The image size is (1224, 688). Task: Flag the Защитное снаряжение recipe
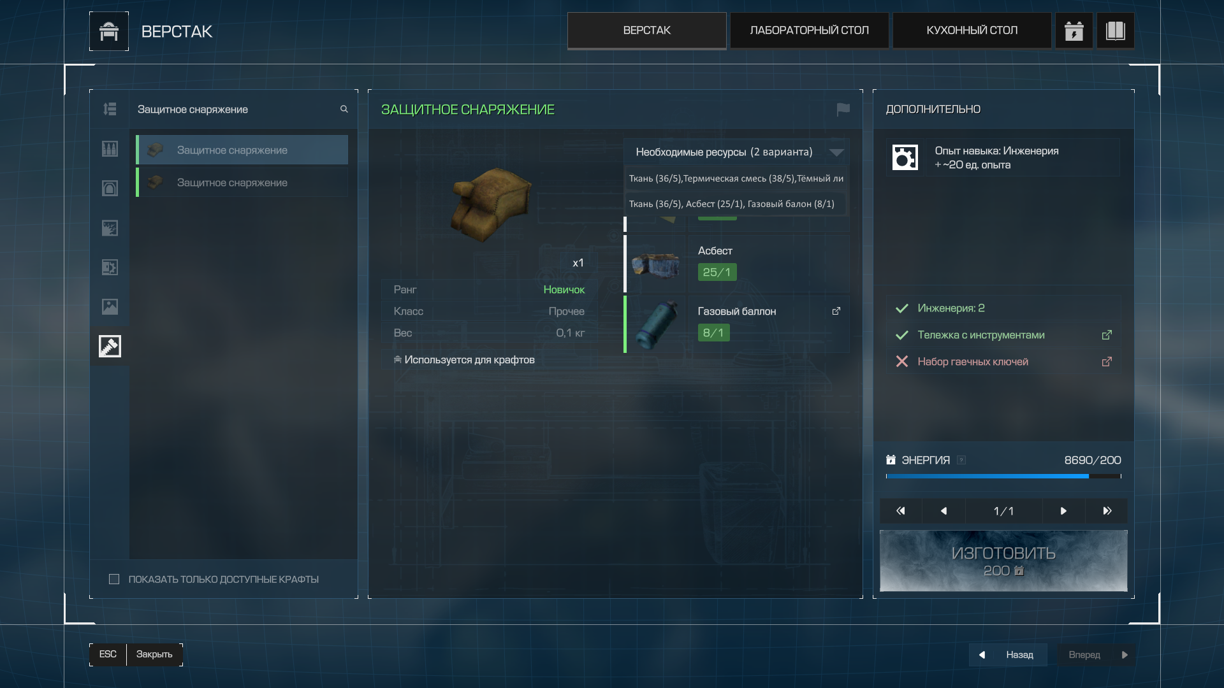pyautogui.click(x=843, y=110)
